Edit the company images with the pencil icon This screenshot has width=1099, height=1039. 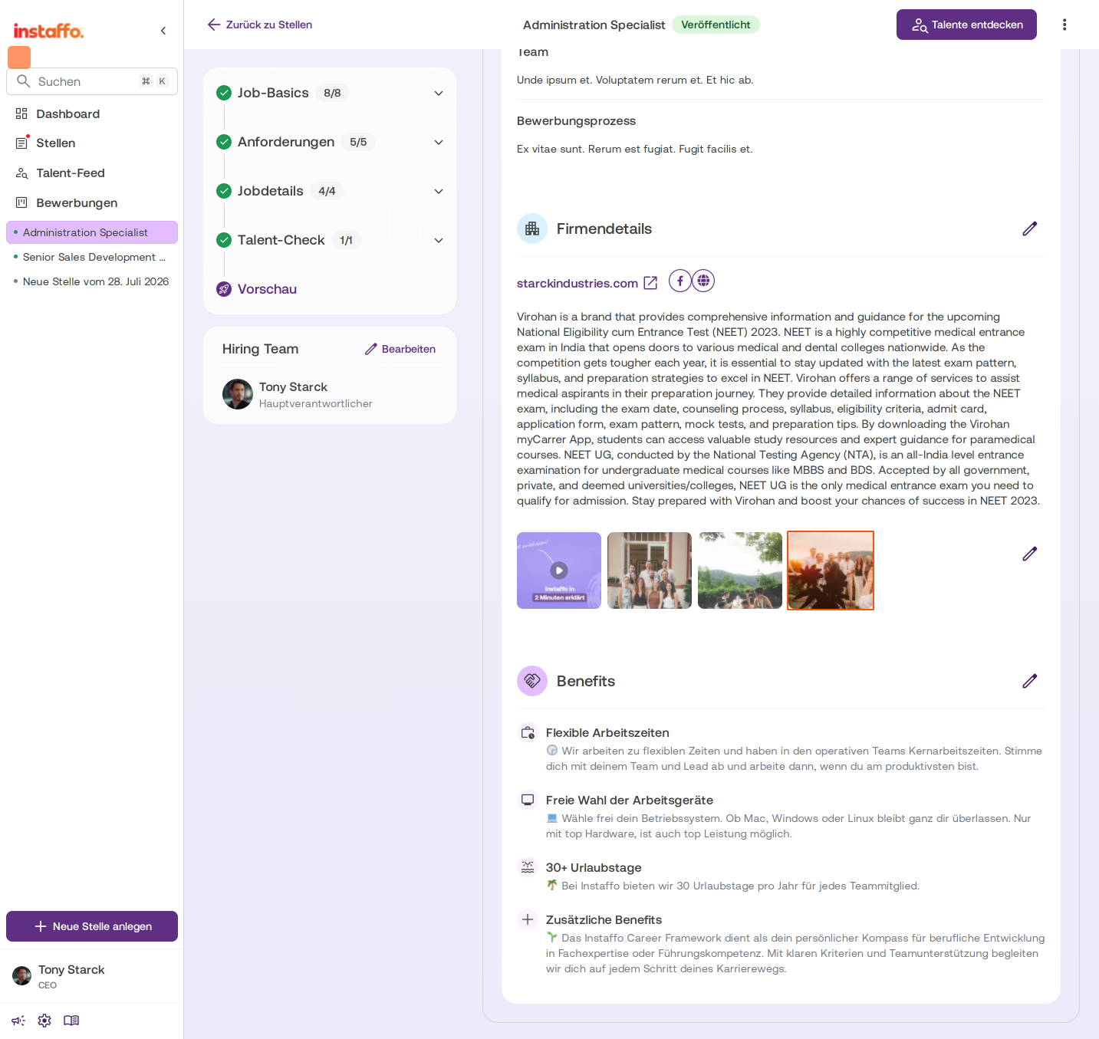pos(1029,554)
